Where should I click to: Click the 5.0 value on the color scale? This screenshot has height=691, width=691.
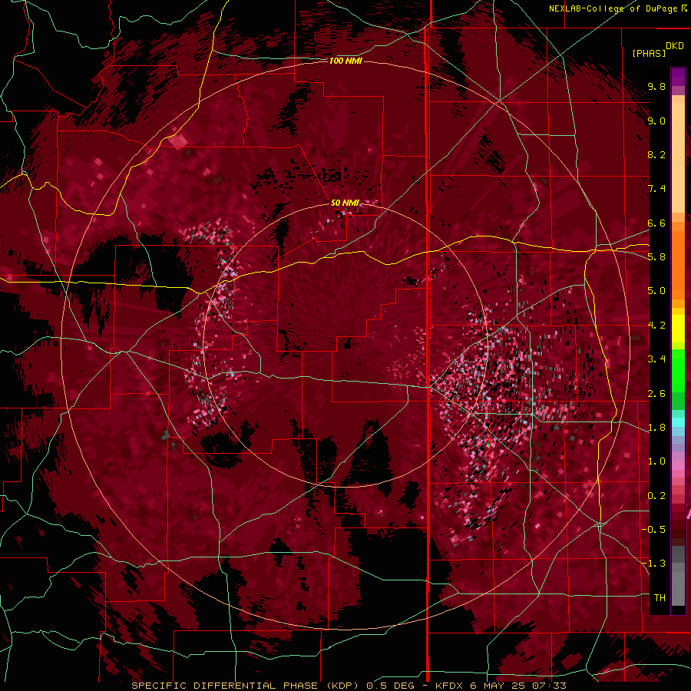[x=656, y=291]
